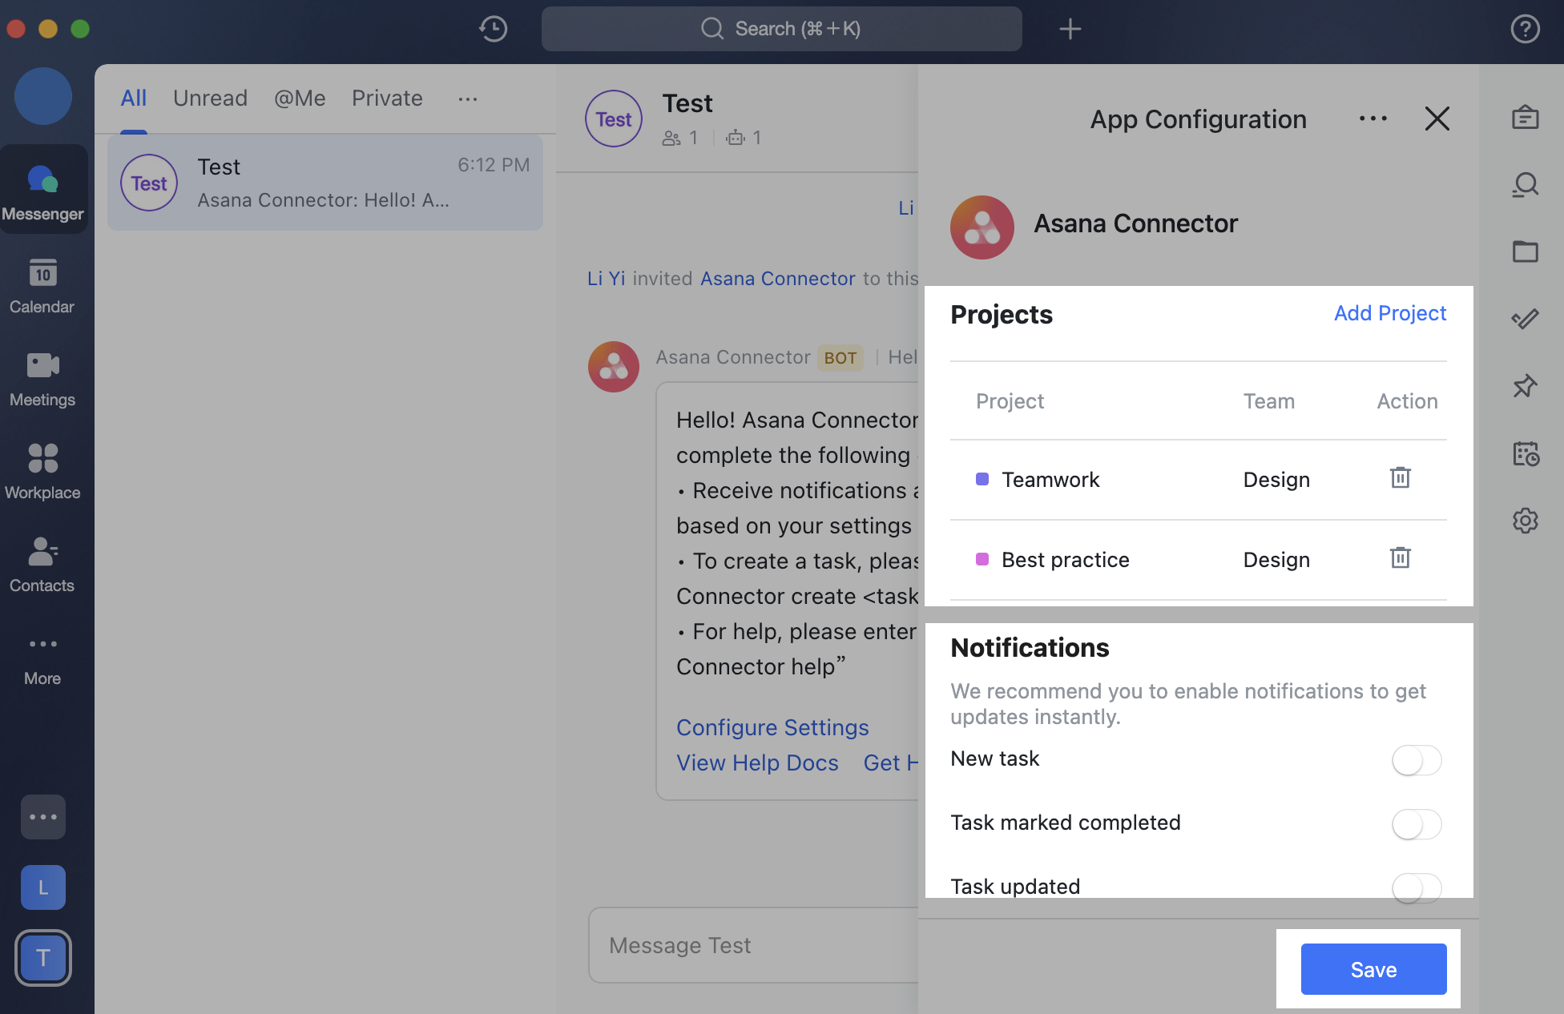
Task: Switch to the L account avatar
Action: [x=43, y=887]
